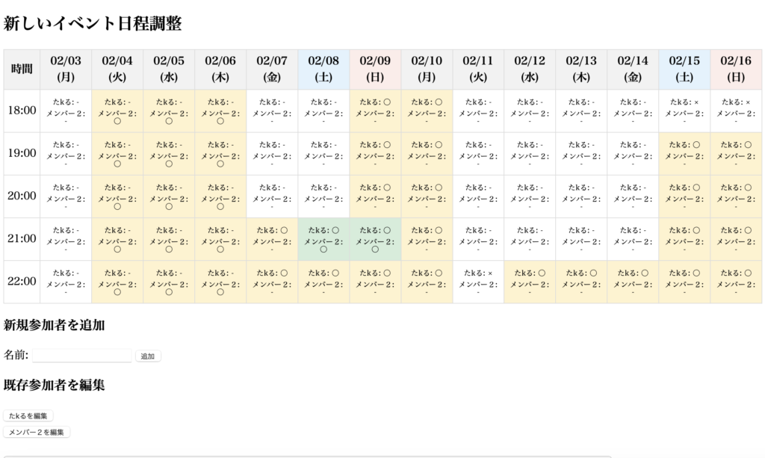Click the 02/08 (土) column header

pos(323,69)
